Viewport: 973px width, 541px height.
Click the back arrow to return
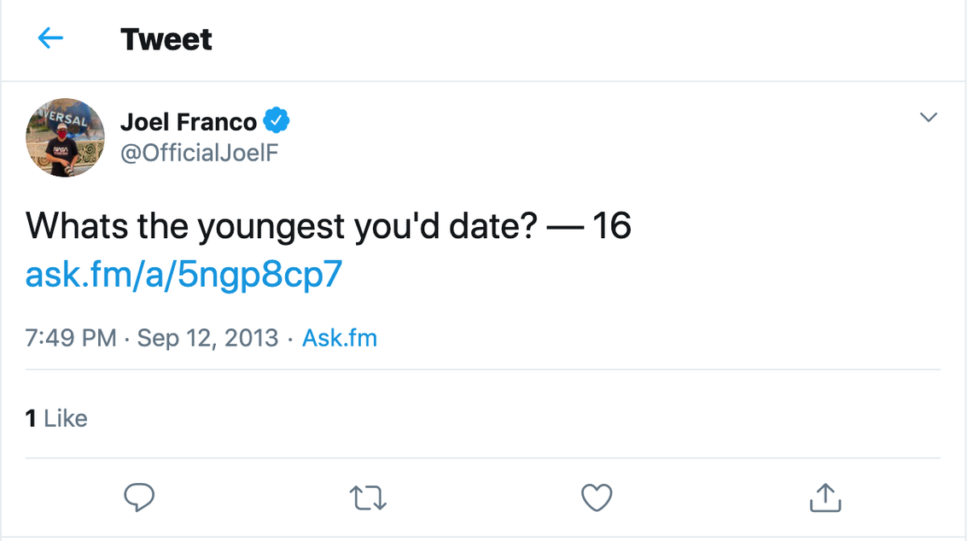[x=50, y=38]
